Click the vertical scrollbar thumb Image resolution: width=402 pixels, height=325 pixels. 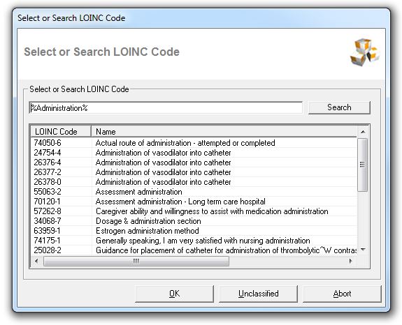[363, 165]
